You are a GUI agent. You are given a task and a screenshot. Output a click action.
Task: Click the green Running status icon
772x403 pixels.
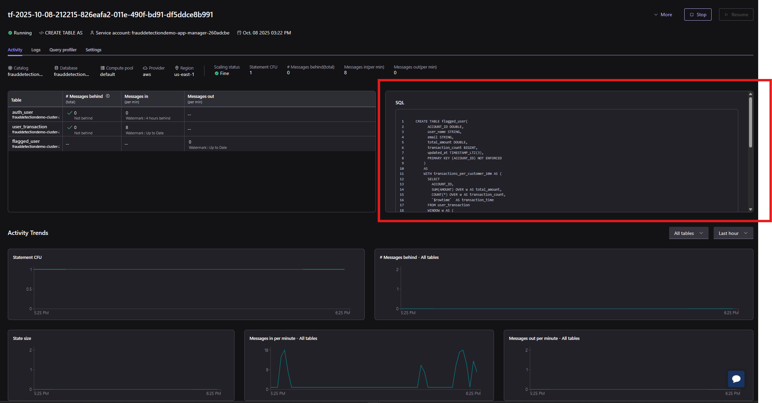coord(10,33)
